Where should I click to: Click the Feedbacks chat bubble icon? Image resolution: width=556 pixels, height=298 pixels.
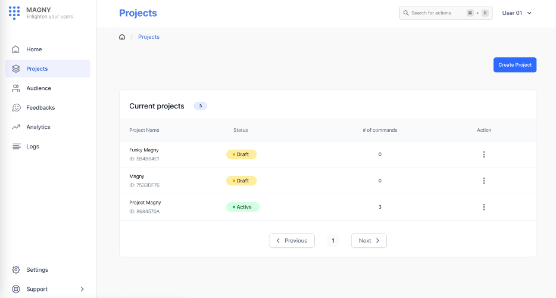(x=16, y=108)
